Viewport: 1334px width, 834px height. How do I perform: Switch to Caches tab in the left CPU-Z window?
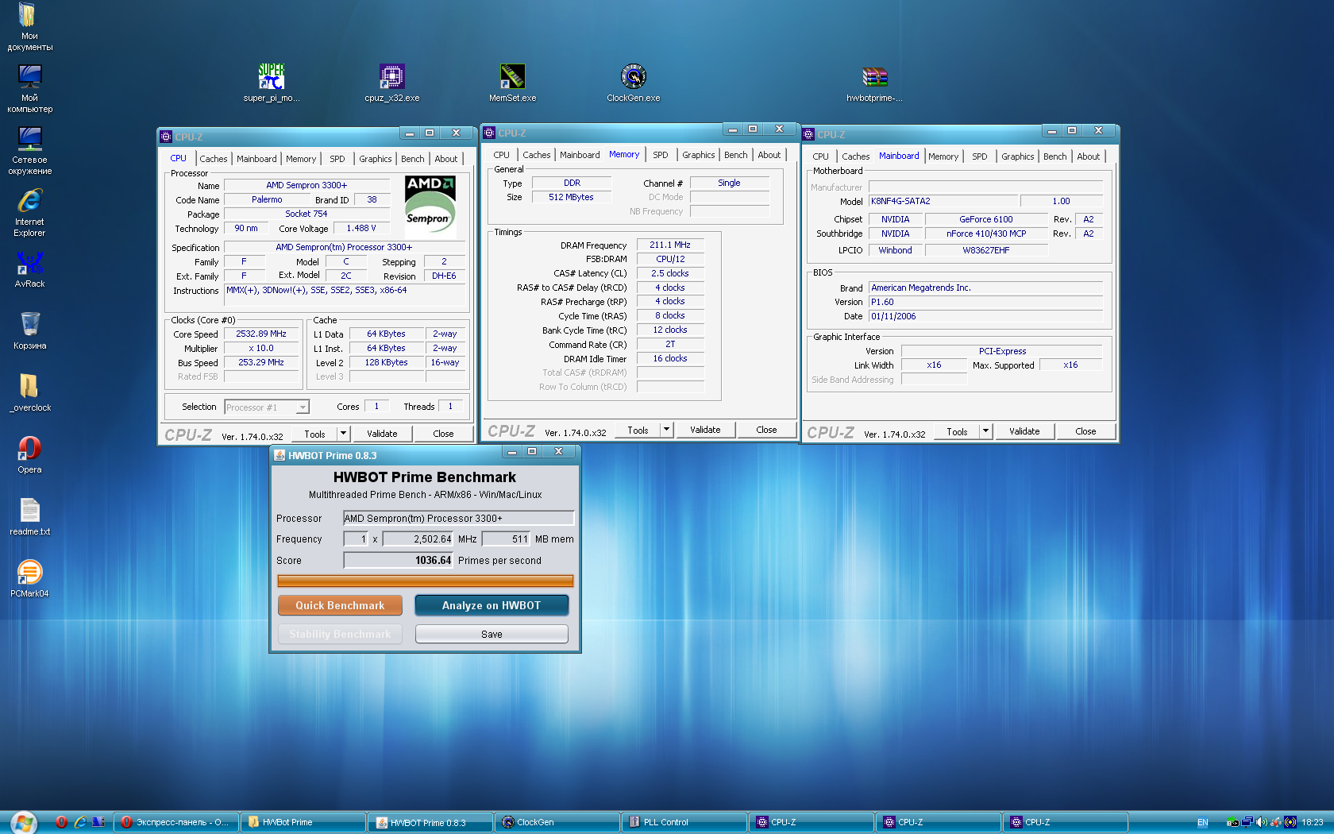[x=213, y=159]
